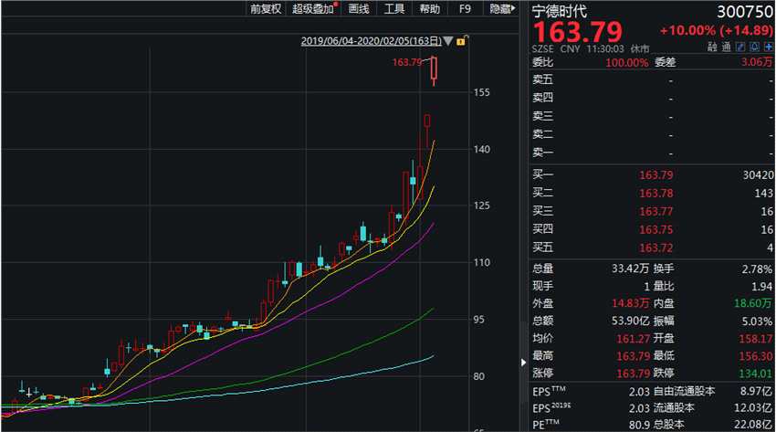Toggle the yellow padlock range lock

[x=461, y=41]
